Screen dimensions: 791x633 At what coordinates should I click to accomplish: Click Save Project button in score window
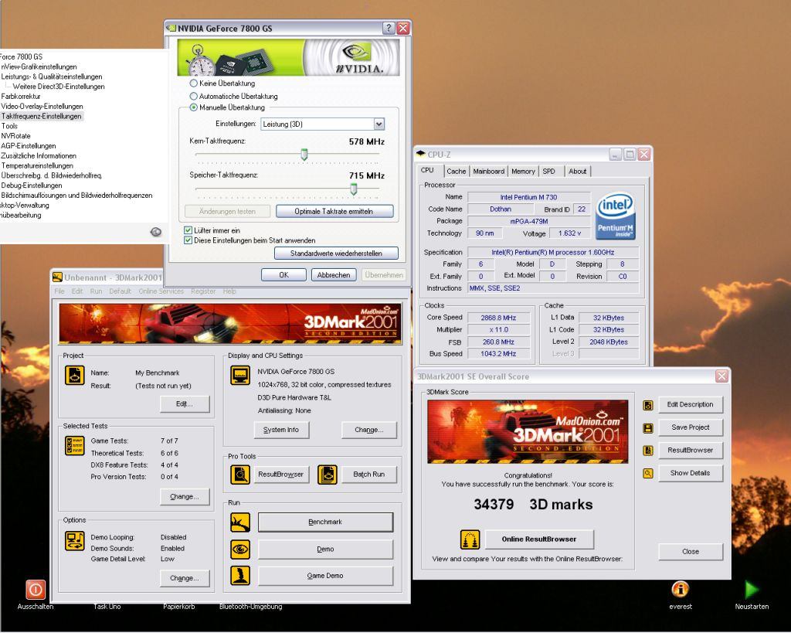[690, 427]
